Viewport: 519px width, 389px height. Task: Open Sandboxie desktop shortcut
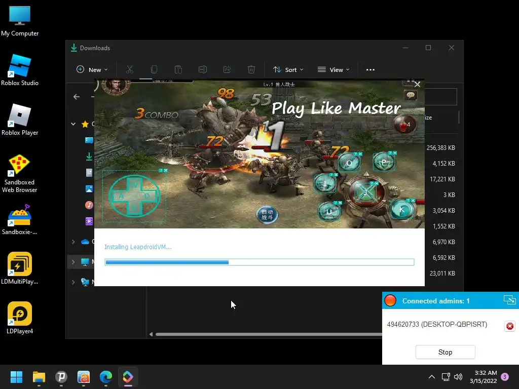(x=20, y=220)
